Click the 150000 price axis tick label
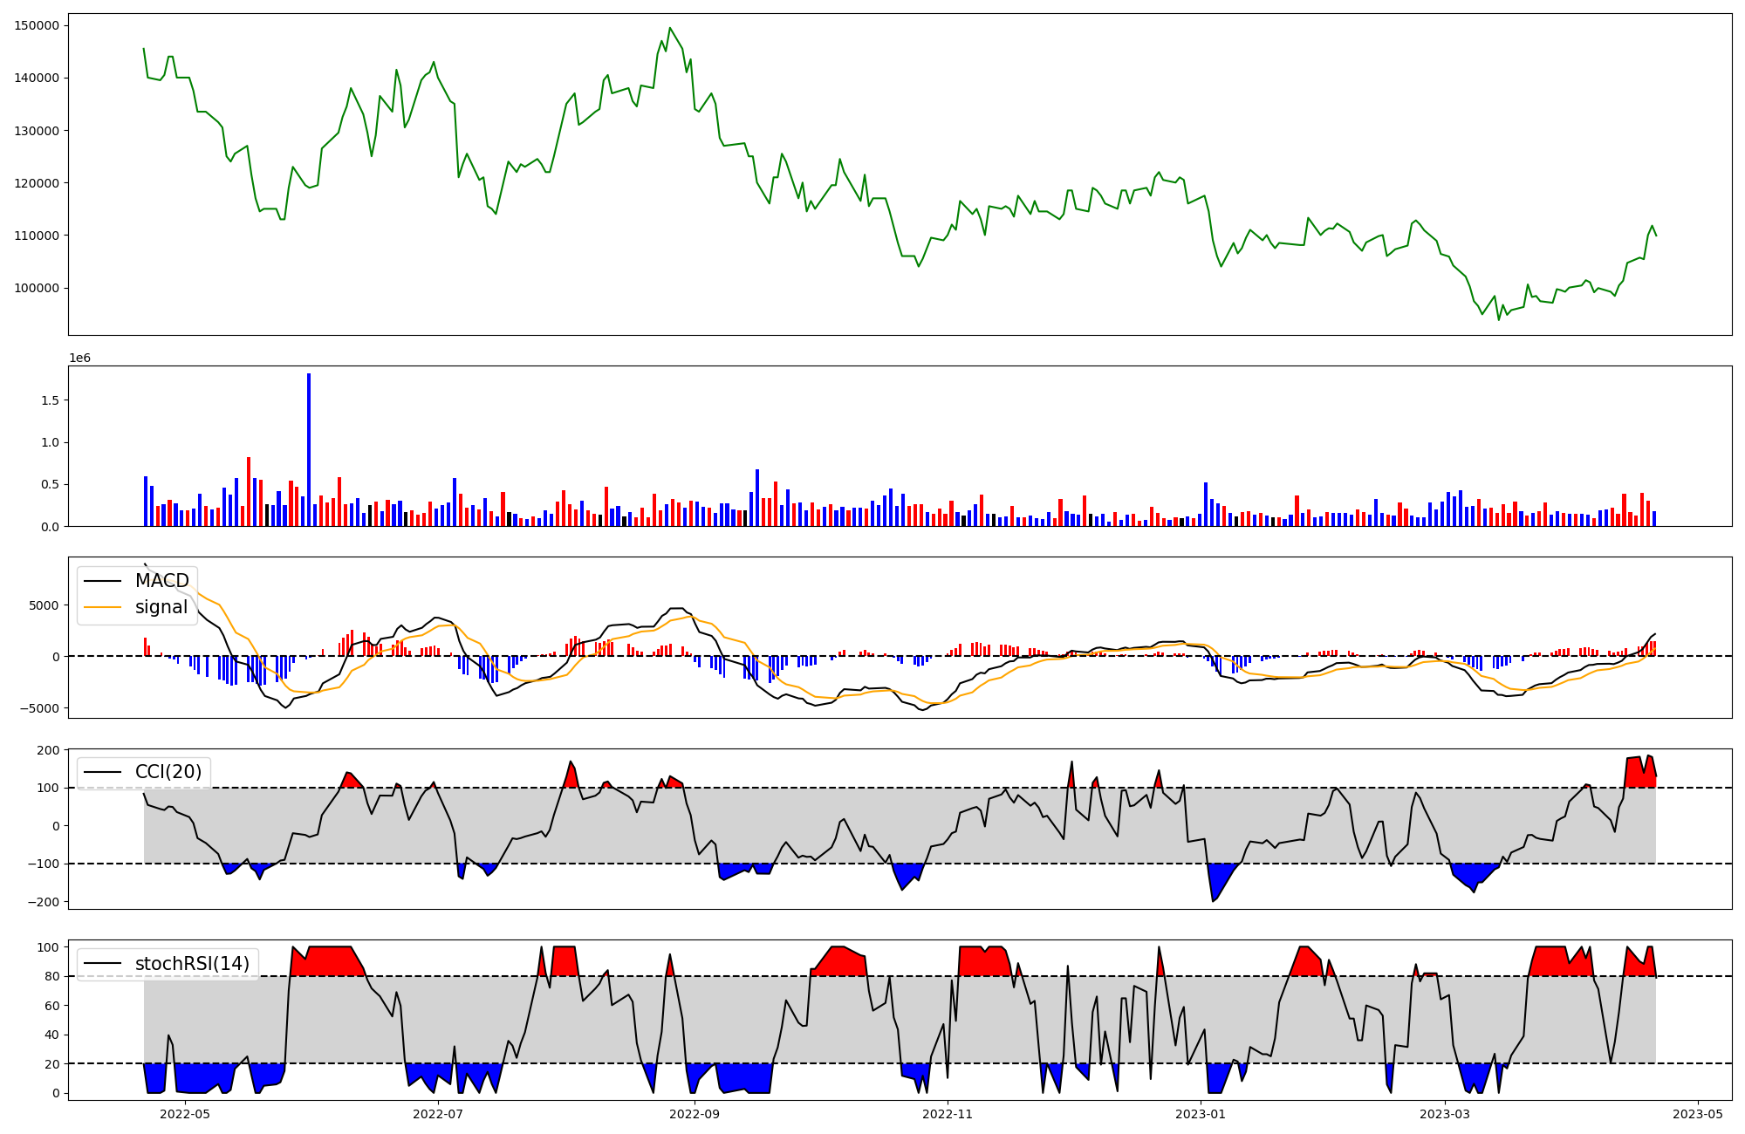The image size is (1745, 1134). 38,25
